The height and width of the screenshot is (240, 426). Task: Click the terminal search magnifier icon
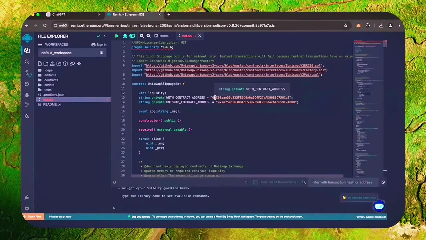pos(304,182)
